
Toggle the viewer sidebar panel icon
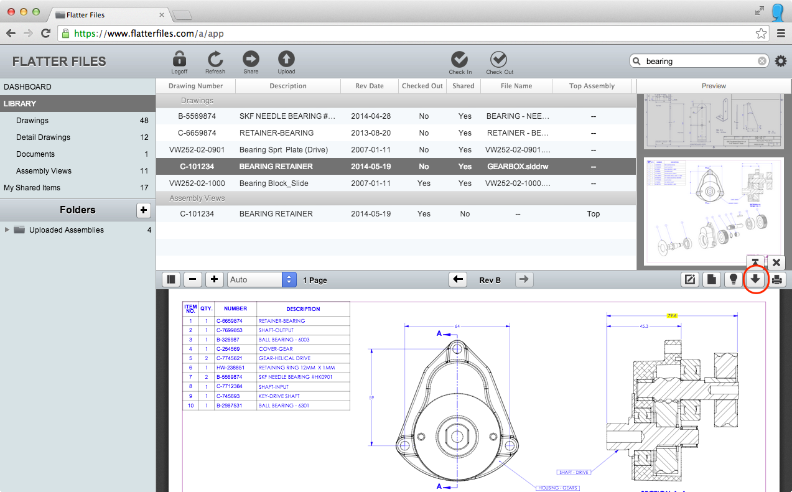coord(171,280)
